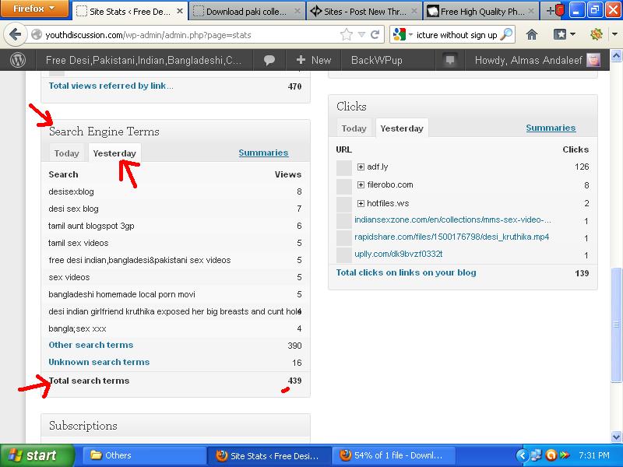The width and height of the screenshot is (623, 467).
Task: Expand the filerobo.com clicks entry
Action: 361,185
